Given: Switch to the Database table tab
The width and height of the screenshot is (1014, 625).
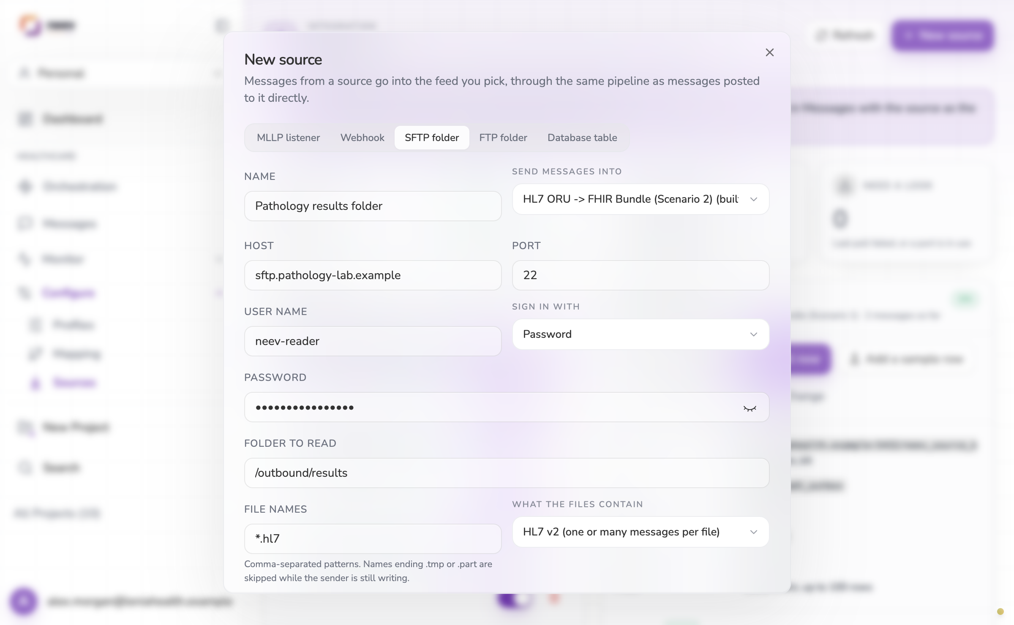Looking at the screenshot, I should click(582, 138).
